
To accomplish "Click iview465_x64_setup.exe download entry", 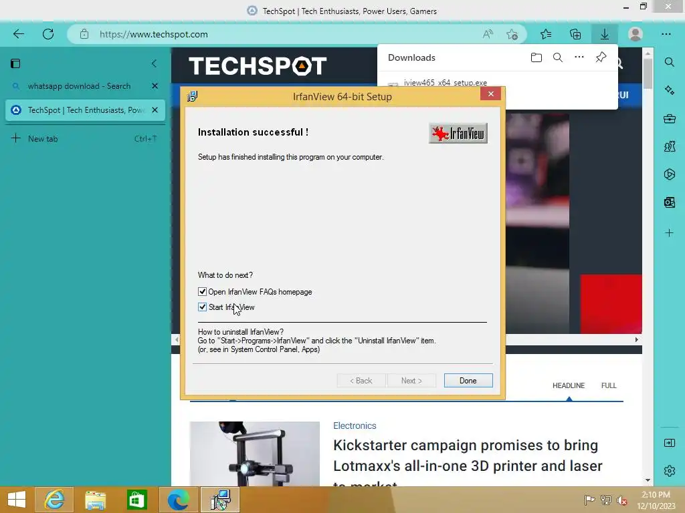I will 445,82.
